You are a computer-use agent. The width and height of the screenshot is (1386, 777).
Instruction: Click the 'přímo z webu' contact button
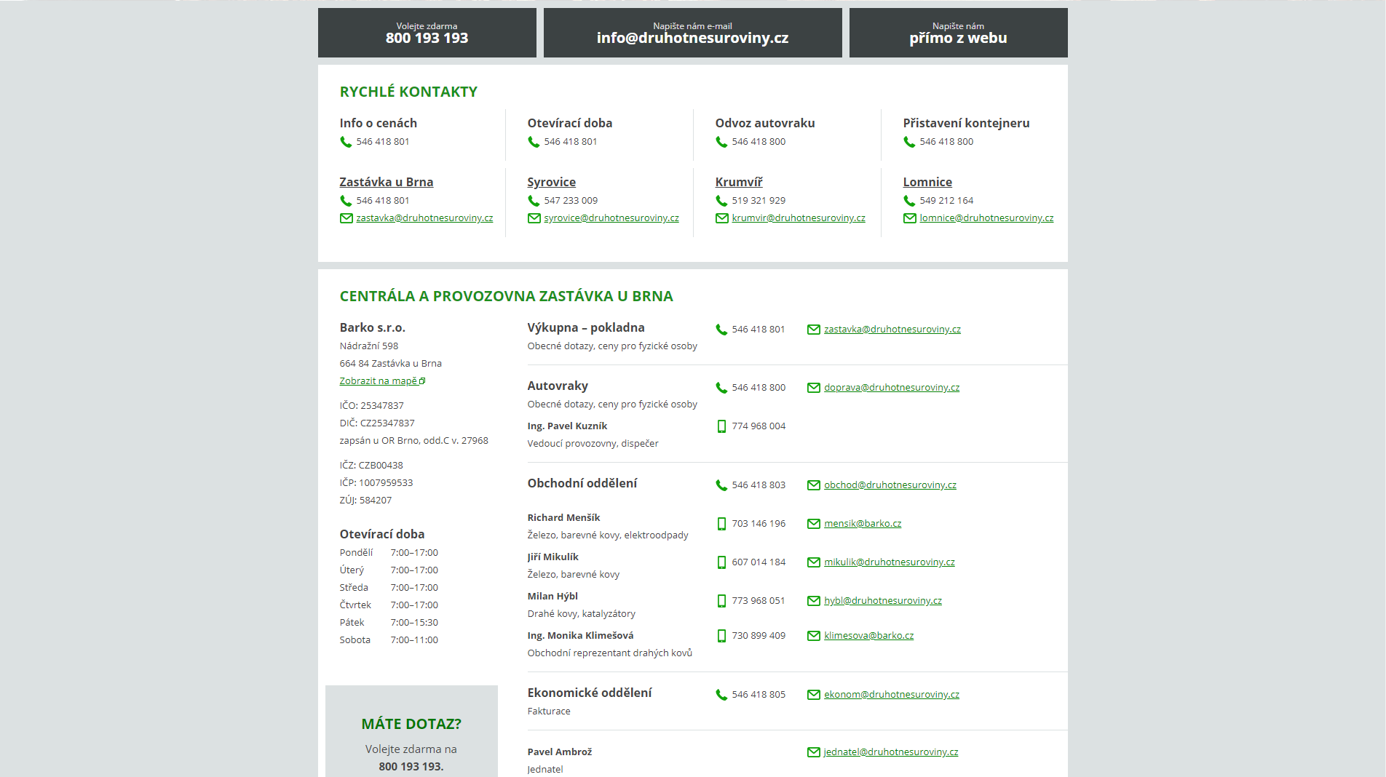958,33
